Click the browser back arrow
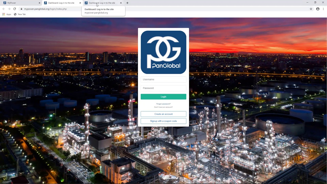 pos(4,9)
